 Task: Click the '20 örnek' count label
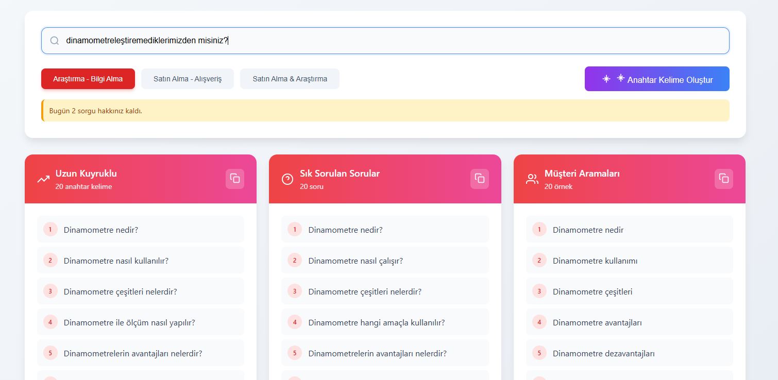559,186
